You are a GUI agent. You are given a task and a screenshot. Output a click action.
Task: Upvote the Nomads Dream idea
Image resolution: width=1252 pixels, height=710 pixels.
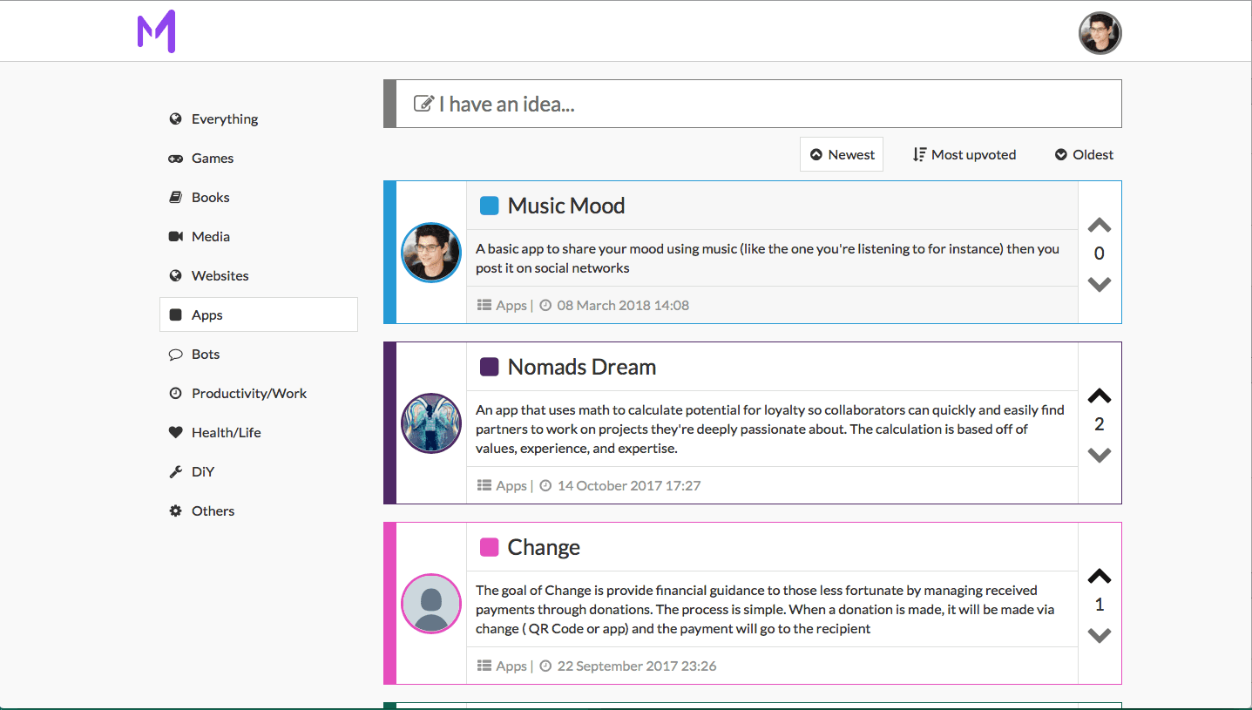[1100, 396]
